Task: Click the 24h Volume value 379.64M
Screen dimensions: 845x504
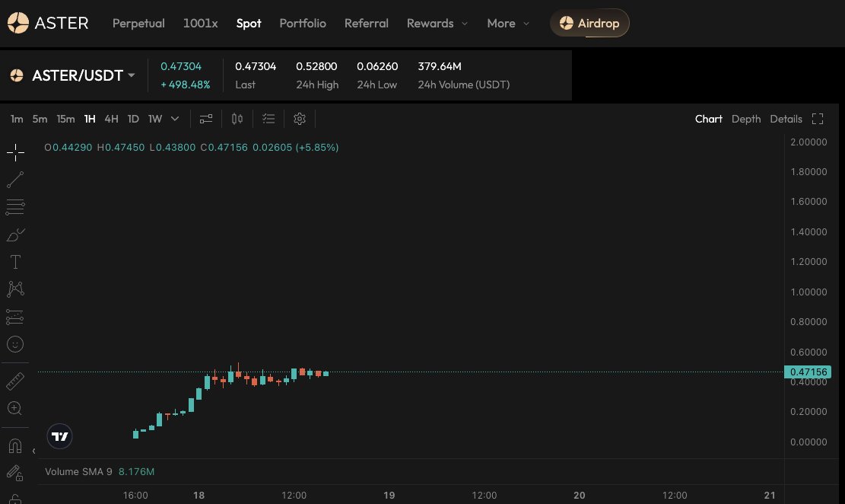Action: coord(439,66)
